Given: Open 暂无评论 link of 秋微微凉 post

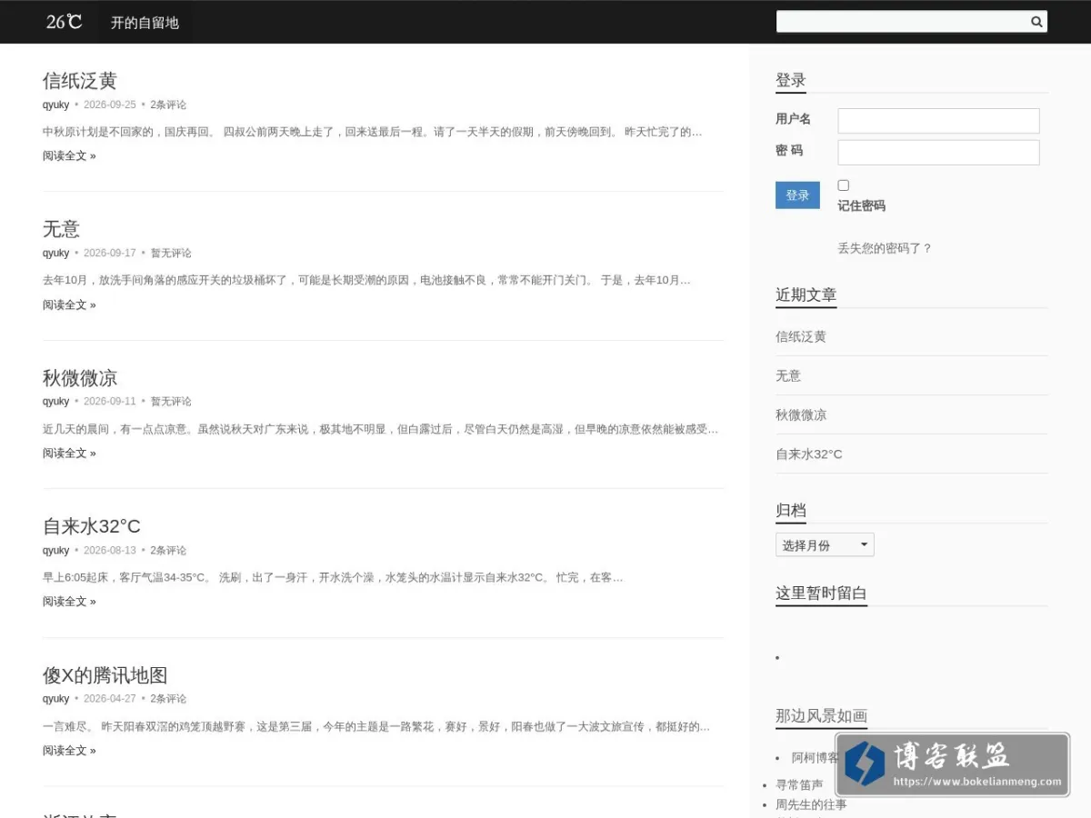Looking at the screenshot, I should [x=171, y=401].
